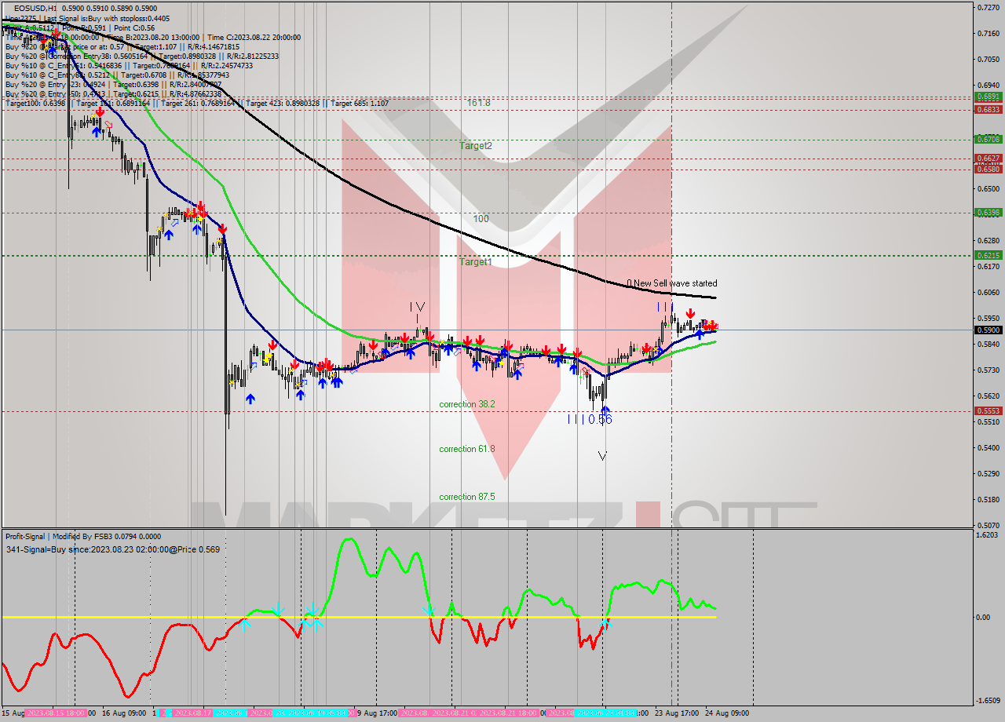Click the 100 level label
The image size is (1005, 722).
coord(481,219)
